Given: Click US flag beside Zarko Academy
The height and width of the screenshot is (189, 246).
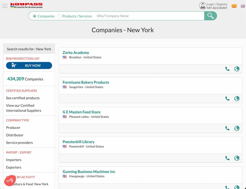Looking at the screenshot, I should (x=65, y=57).
